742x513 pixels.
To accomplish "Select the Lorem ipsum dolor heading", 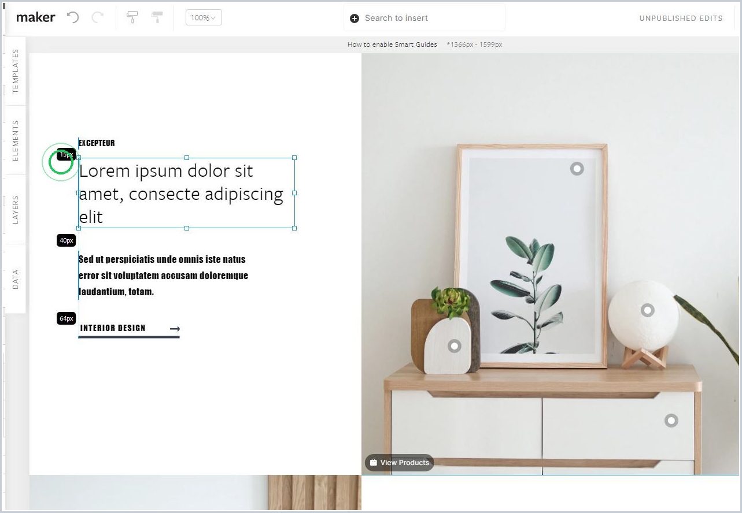I will tap(186, 194).
